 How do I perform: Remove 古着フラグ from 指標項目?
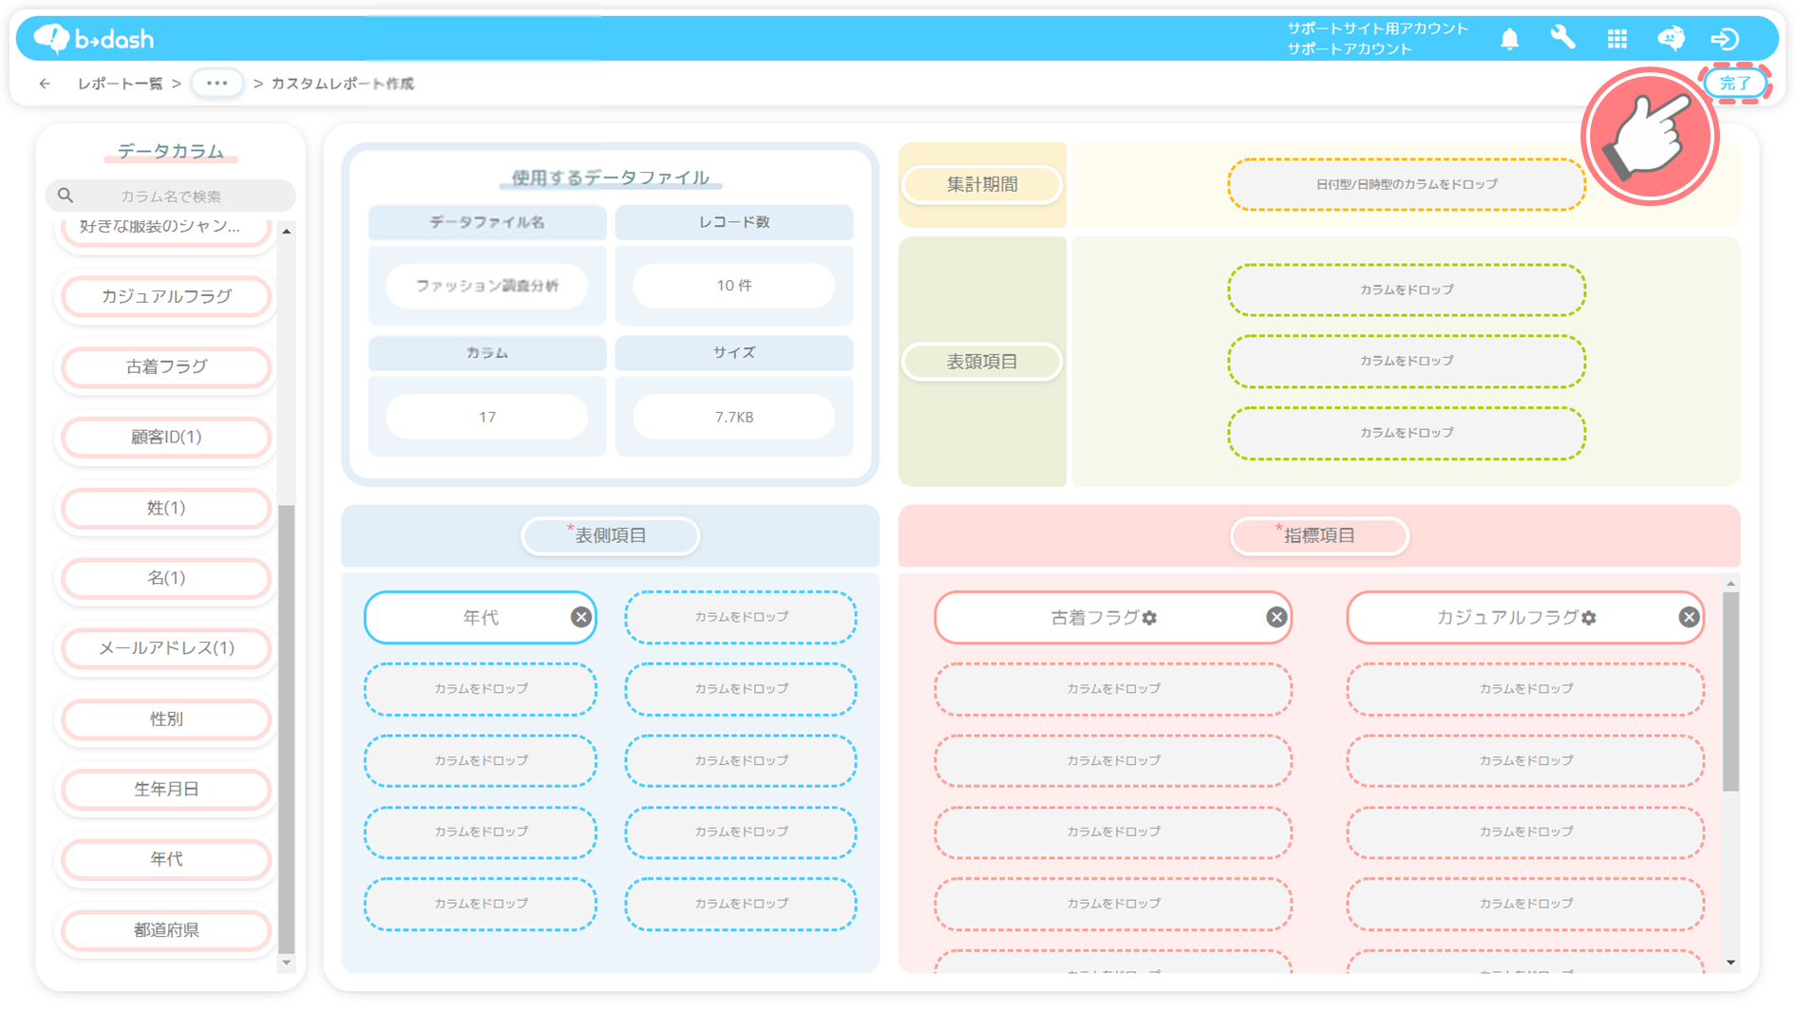[x=1276, y=617]
